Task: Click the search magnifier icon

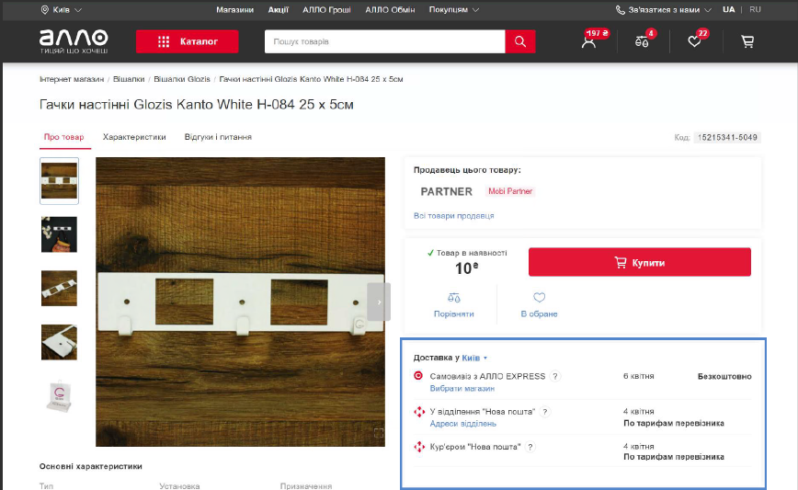Action: [x=519, y=42]
